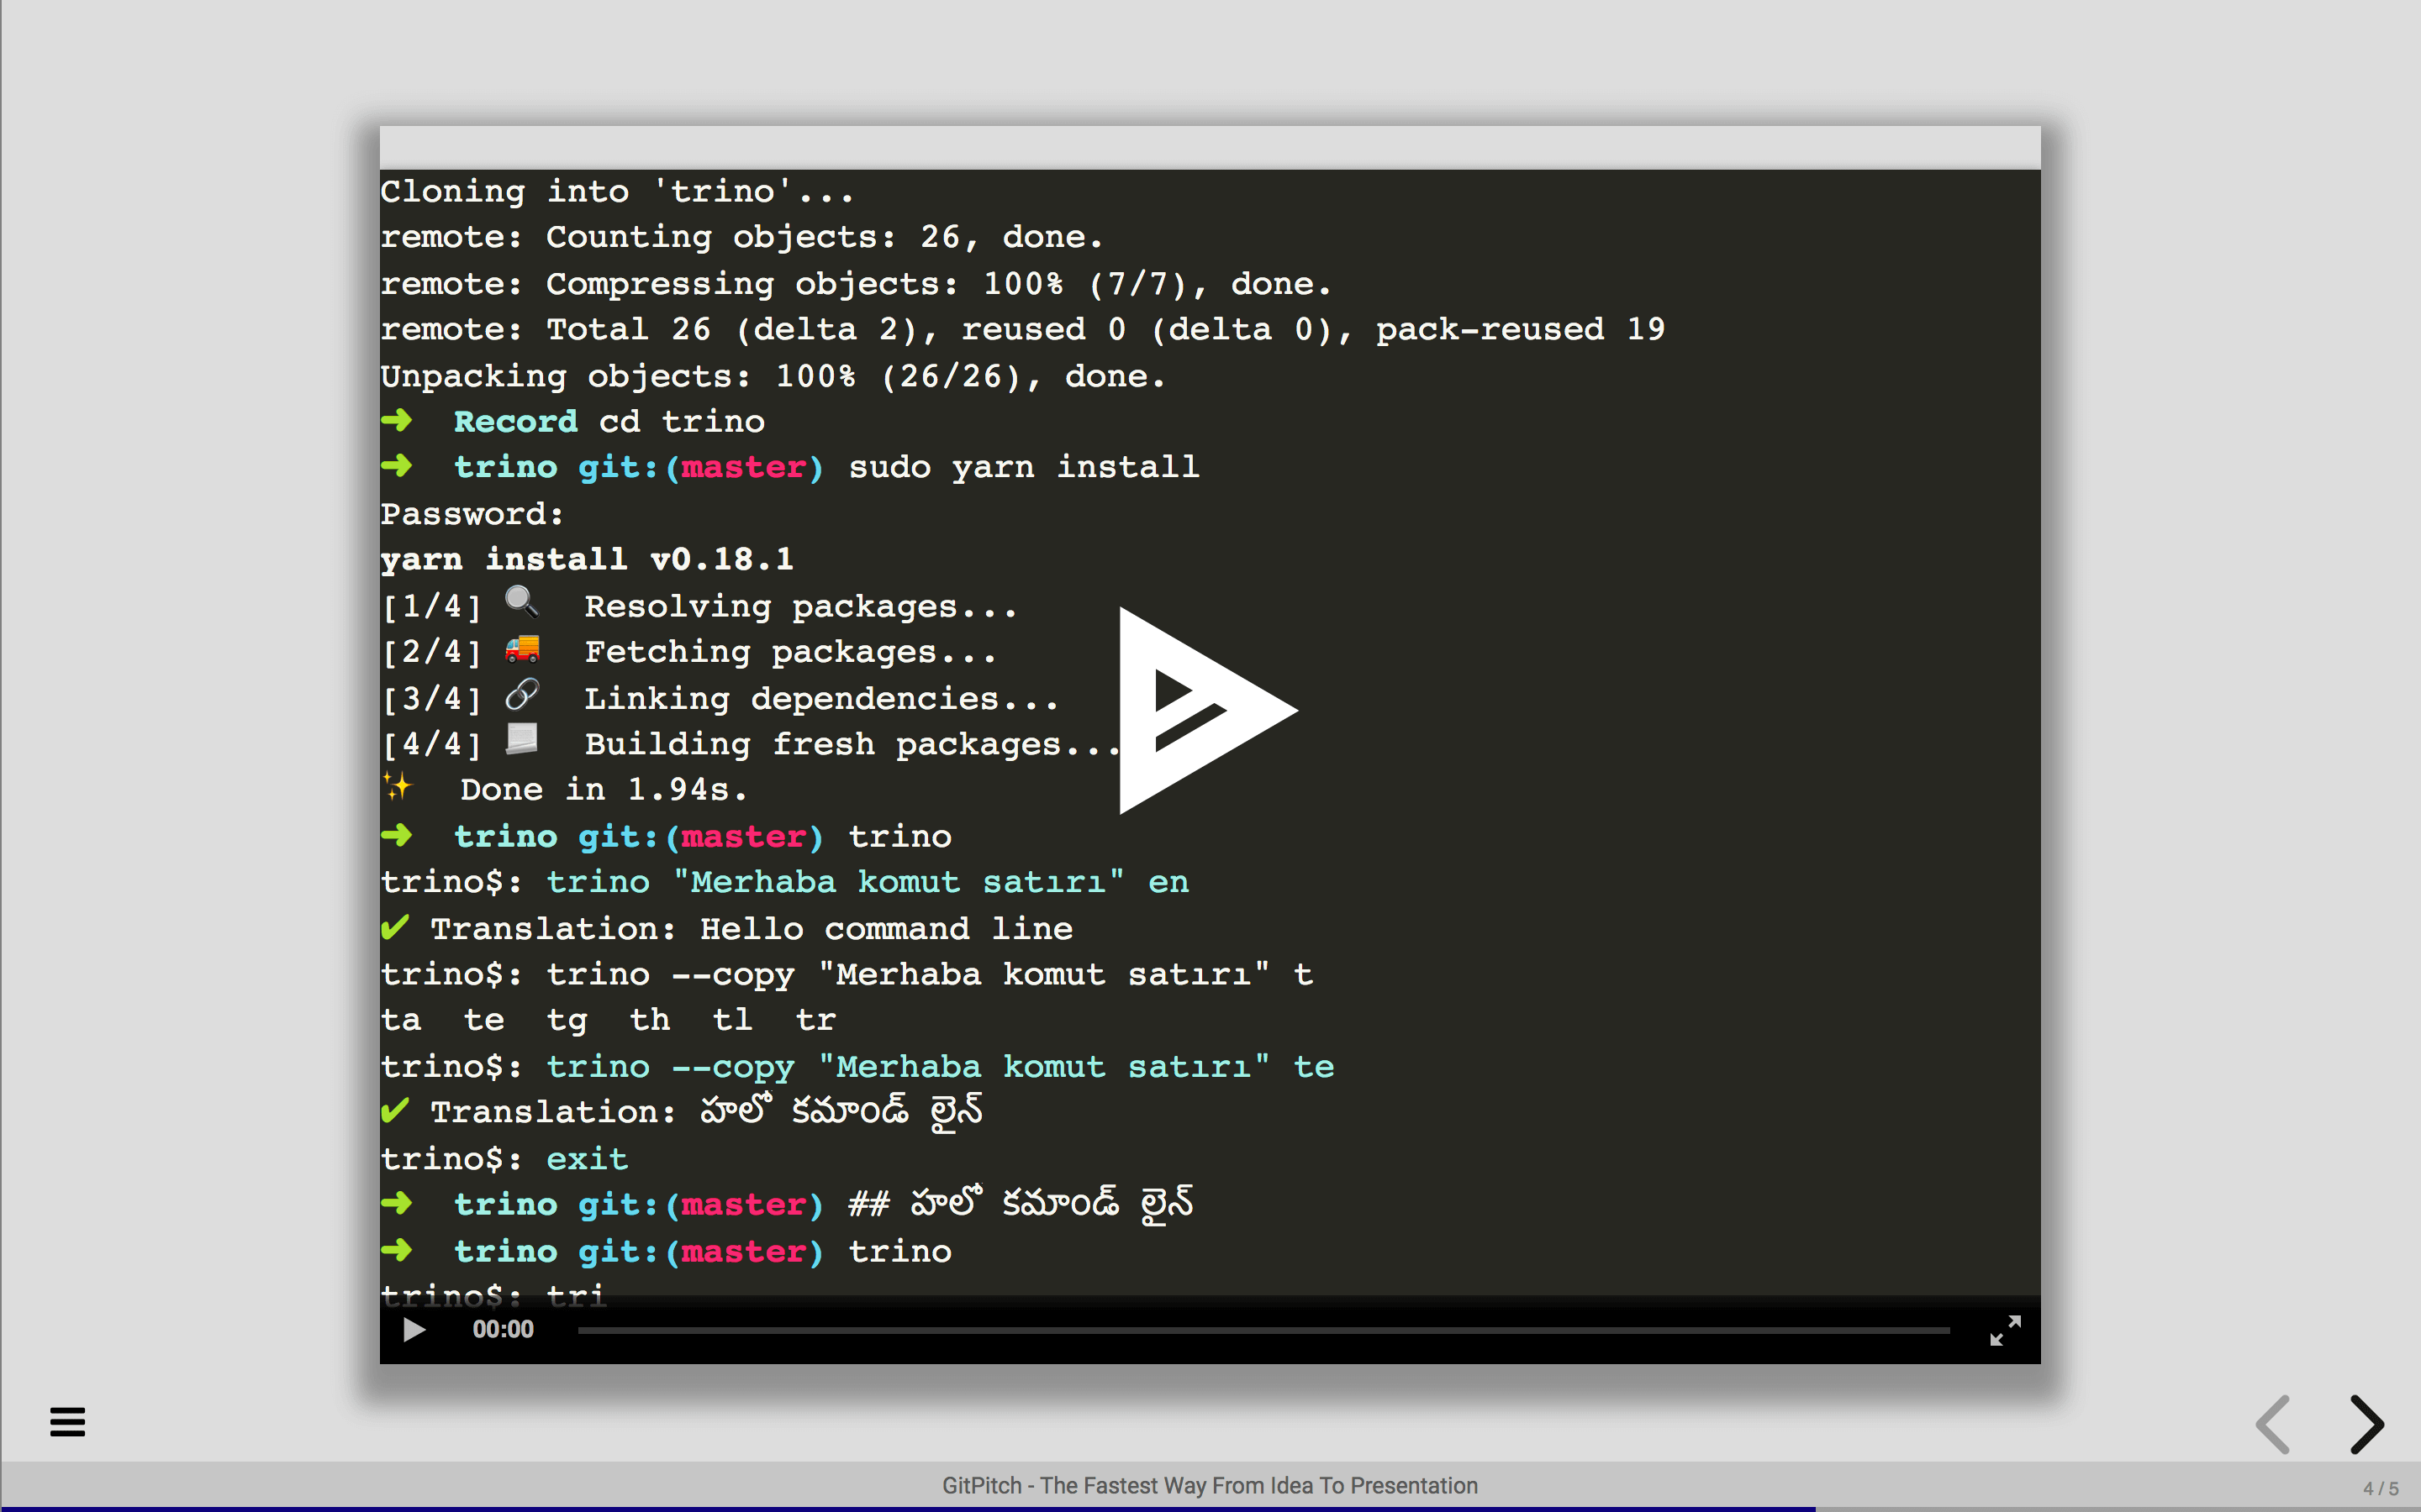Image resolution: width=2421 pixels, height=1512 pixels.
Task: Click the 'yarn install v0.18.1' line
Action: pos(588,560)
